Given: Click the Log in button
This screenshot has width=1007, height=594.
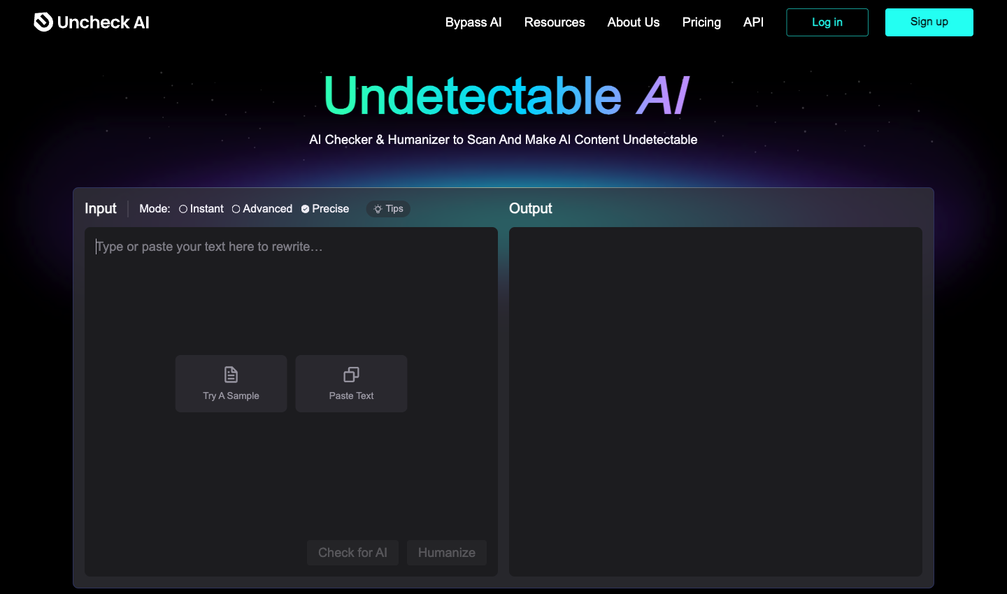Looking at the screenshot, I should 827,22.
